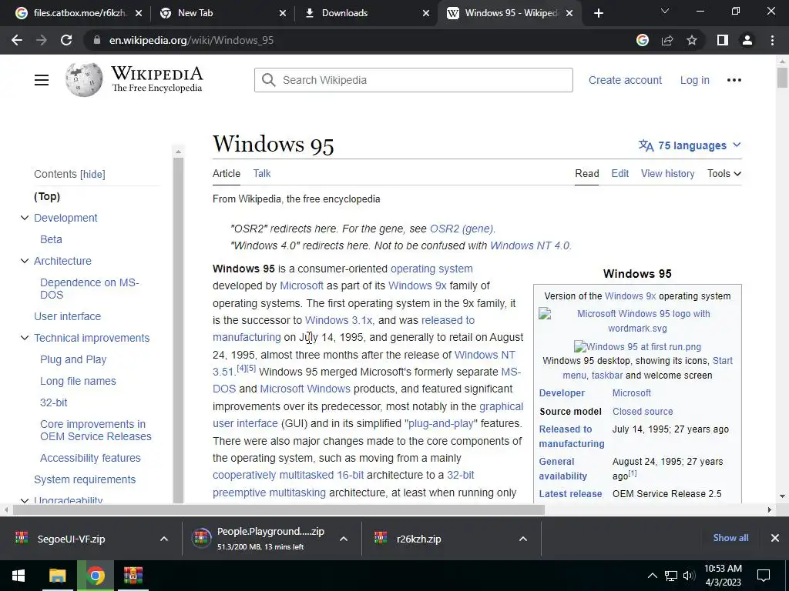
Task: Collapse the Architecture section in contents
Action: [x=24, y=261]
